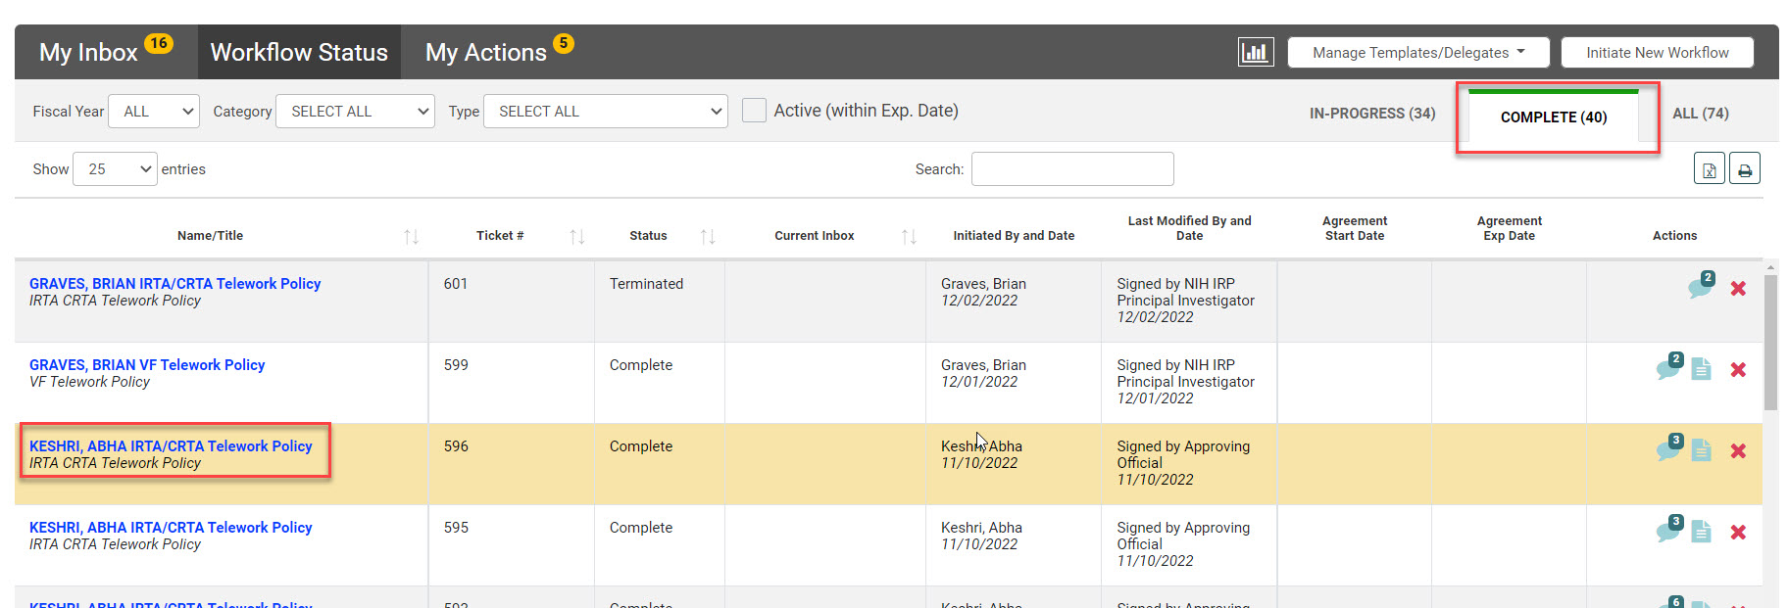The height and width of the screenshot is (608, 1788).
Task: Open comments for ticket 599
Action: point(1669,366)
